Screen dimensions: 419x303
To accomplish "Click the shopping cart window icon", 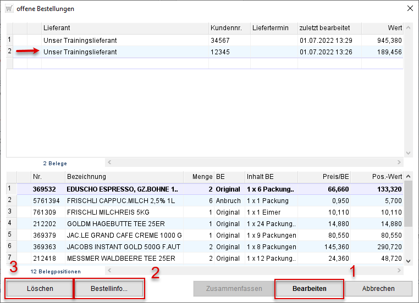I will coord(8,9).
